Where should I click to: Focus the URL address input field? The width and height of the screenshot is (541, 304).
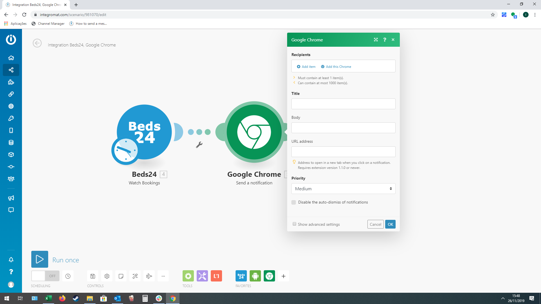pos(343,152)
